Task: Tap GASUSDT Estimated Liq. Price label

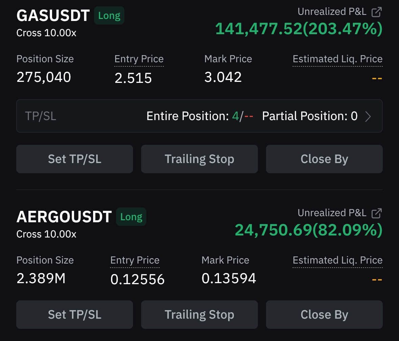Action: click(337, 59)
